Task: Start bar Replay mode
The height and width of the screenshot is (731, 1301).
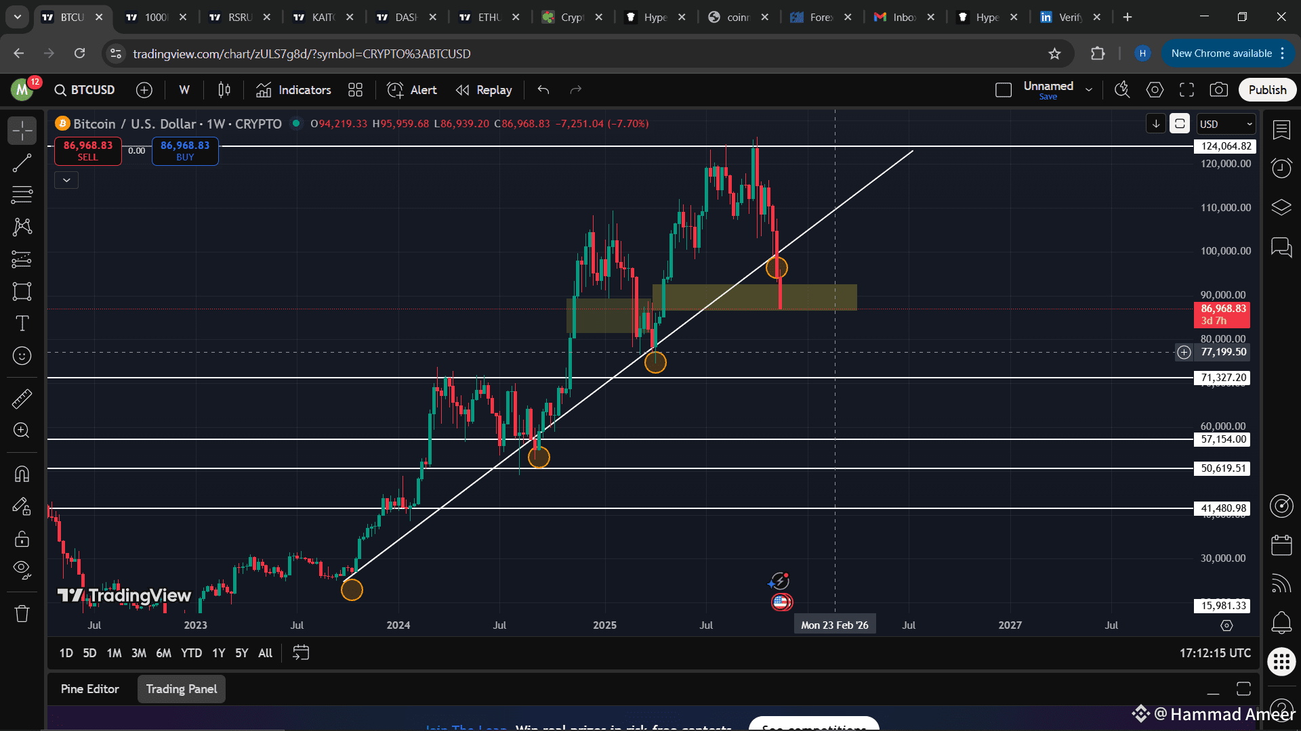Action: tap(484, 90)
